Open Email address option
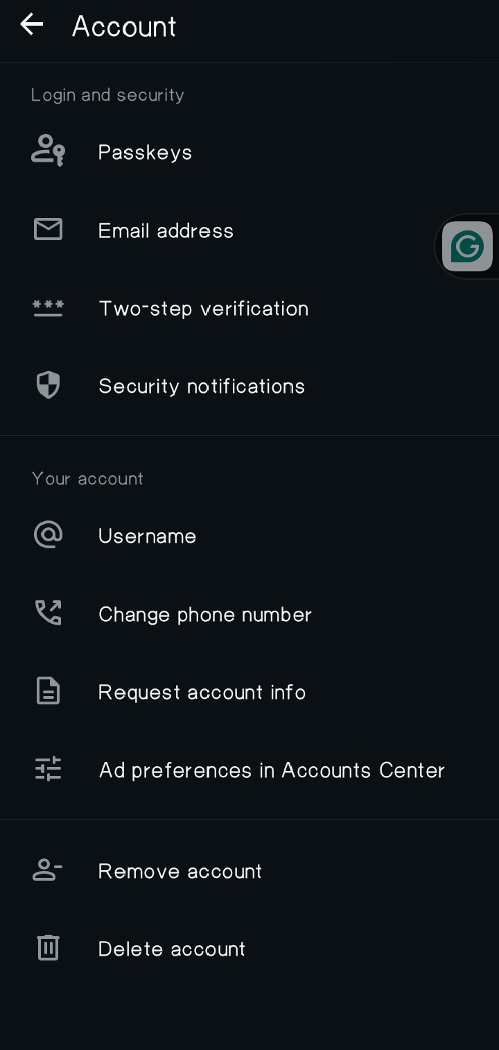Image resolution: width=499 pixels, height=1050 pixels. [249, 230]
